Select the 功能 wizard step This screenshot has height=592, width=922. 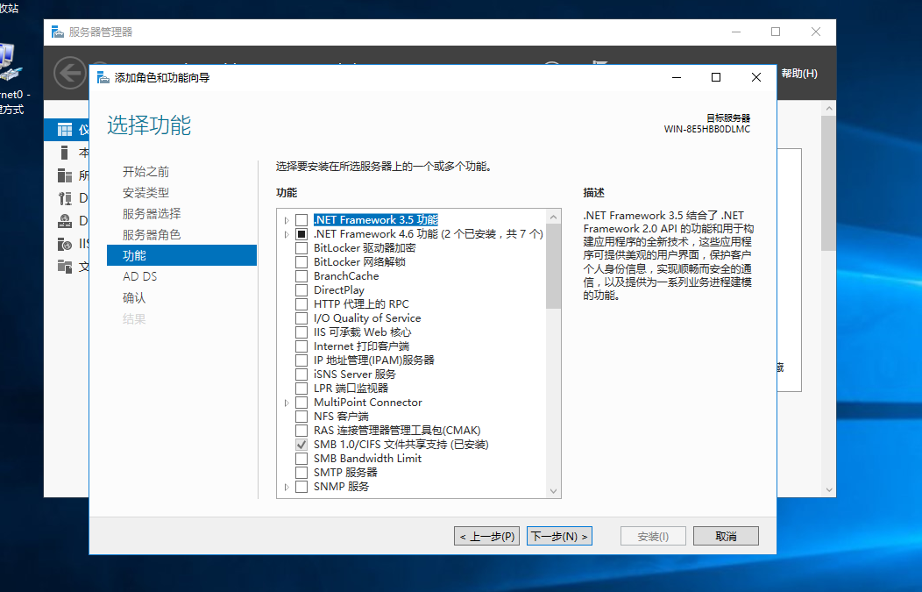click(181, 255)
